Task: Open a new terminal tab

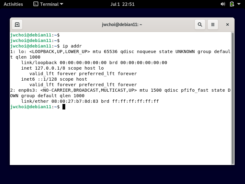Action: (x=17, y=24)
